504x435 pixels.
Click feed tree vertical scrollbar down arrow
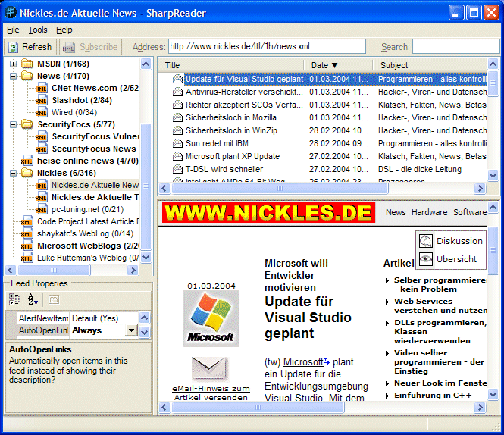[x=146, y=257]
